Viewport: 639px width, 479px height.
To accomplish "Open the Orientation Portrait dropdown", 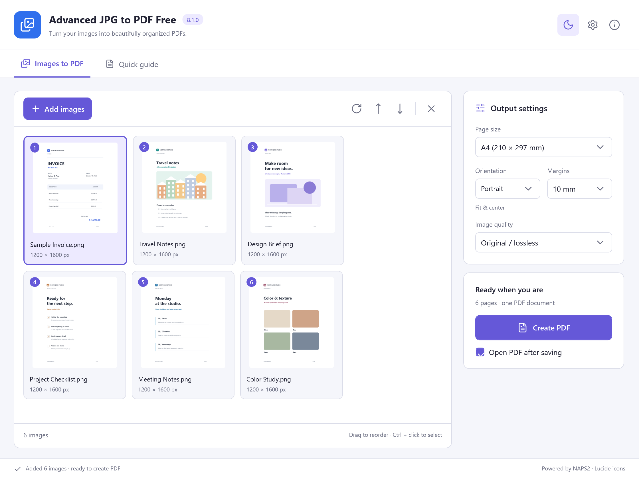I will (x=507, y=189).
